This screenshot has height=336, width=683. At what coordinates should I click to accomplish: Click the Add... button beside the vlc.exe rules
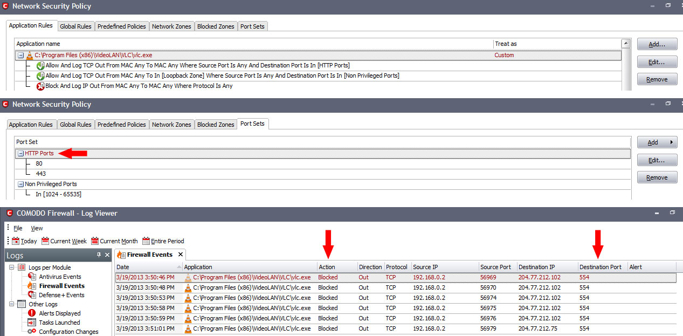(x=657, y=44)
